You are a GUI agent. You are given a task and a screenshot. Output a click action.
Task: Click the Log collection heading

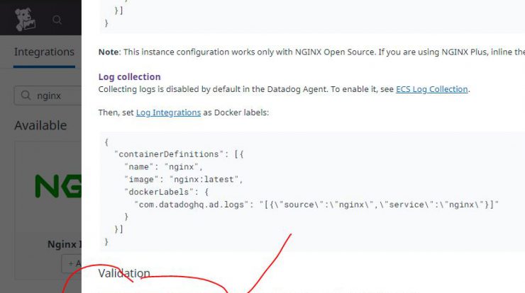tap(129, 77)
